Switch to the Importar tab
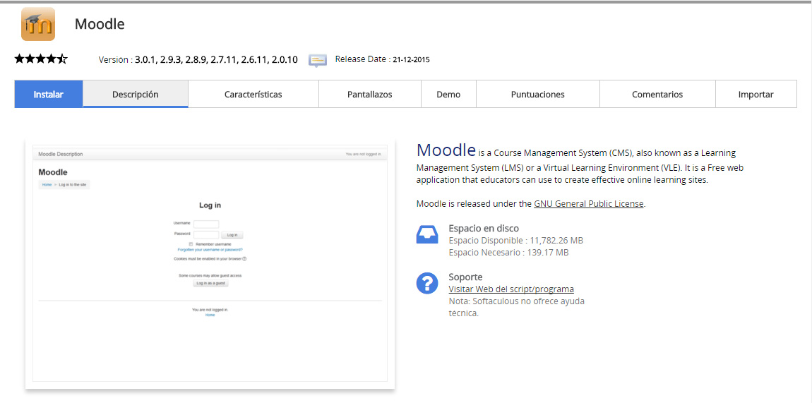 756,94
